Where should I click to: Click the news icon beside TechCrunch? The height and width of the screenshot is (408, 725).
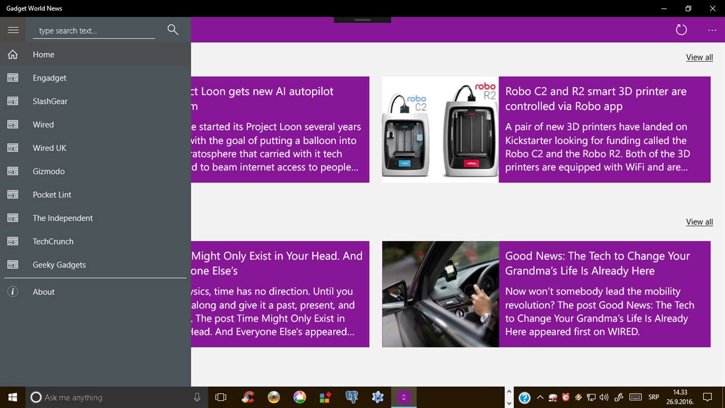[13, 241]
